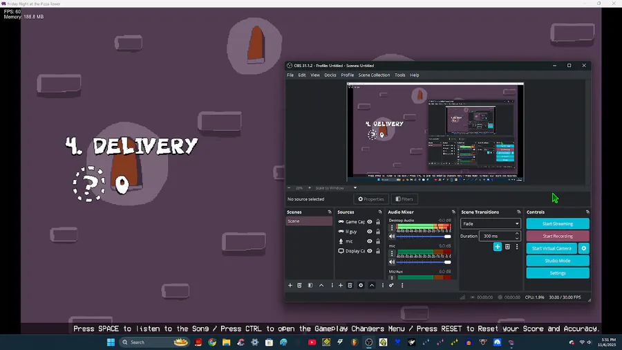Click Start Virtual Camera button
This screenshot has height=350, width=622.
coord(552,248)
